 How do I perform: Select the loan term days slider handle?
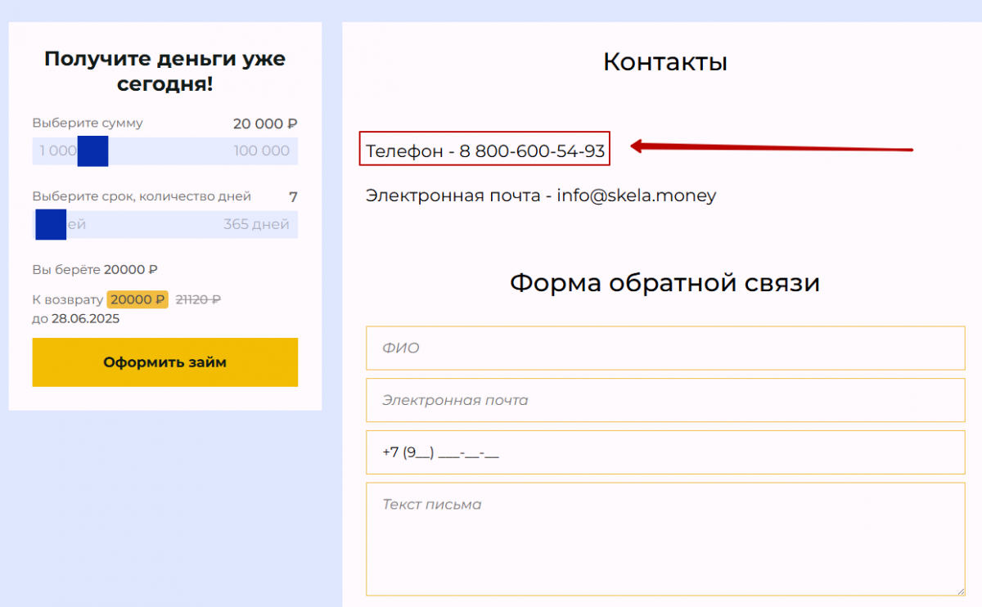51,224
